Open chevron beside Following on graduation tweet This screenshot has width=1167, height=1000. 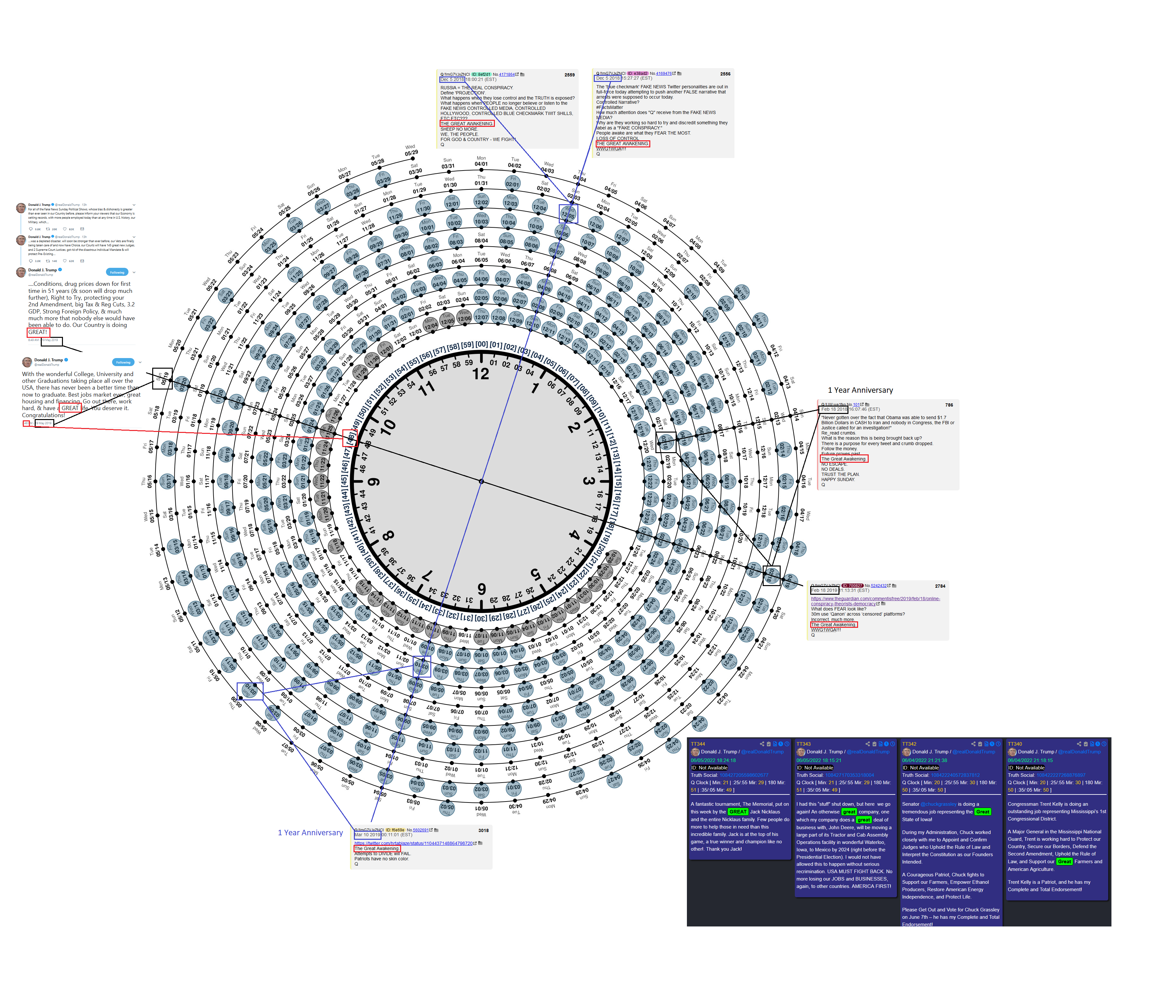click(140, 362)
